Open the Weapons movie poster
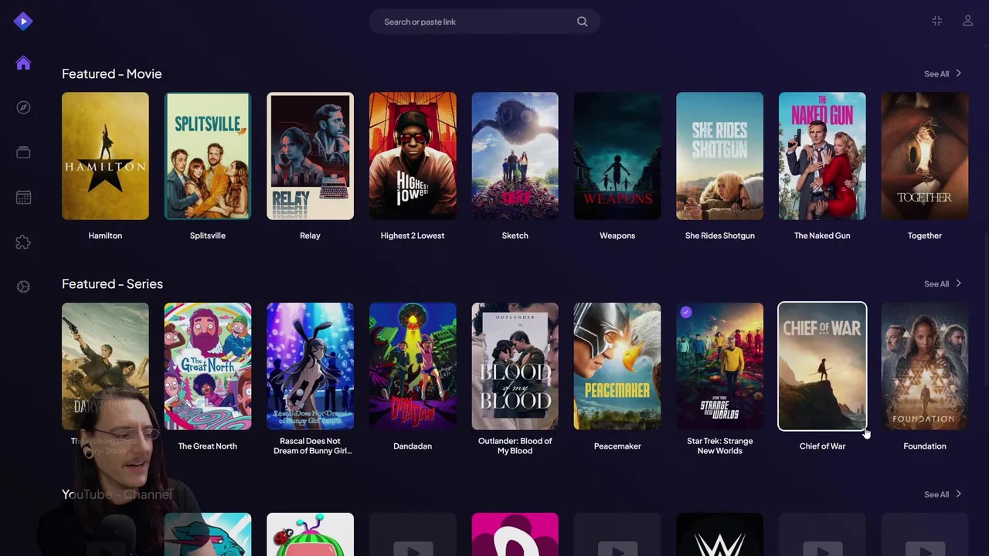 [x=617, y=156]
